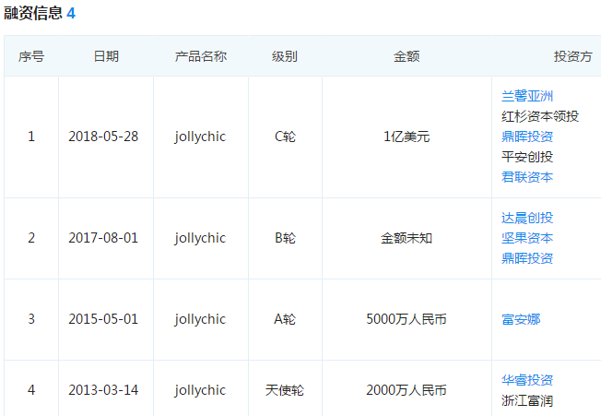Open the 达晨创投 investor link

[x=527, y=218]
